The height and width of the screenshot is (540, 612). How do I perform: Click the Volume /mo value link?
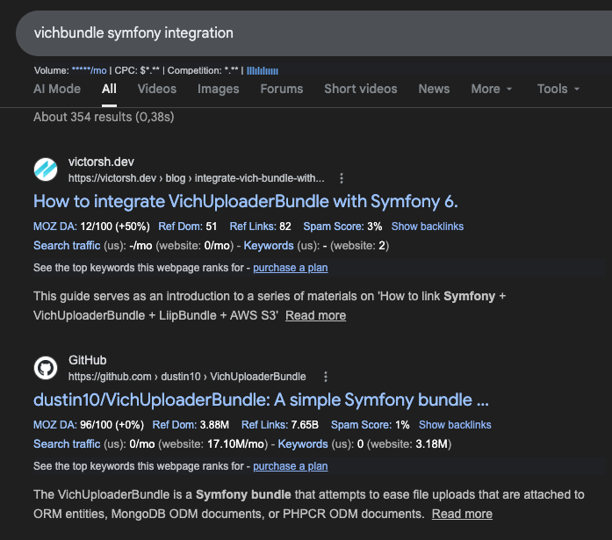coord(89,70)
